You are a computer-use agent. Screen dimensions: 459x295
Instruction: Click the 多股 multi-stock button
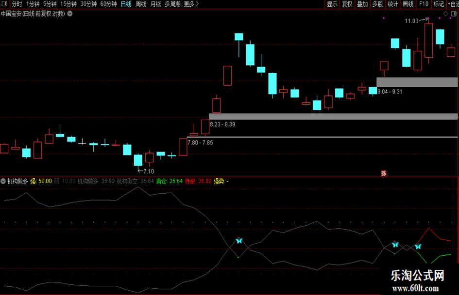[377, 4]
